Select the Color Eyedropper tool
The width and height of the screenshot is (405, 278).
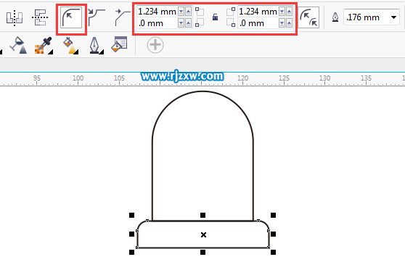click(x=44, y=46)
